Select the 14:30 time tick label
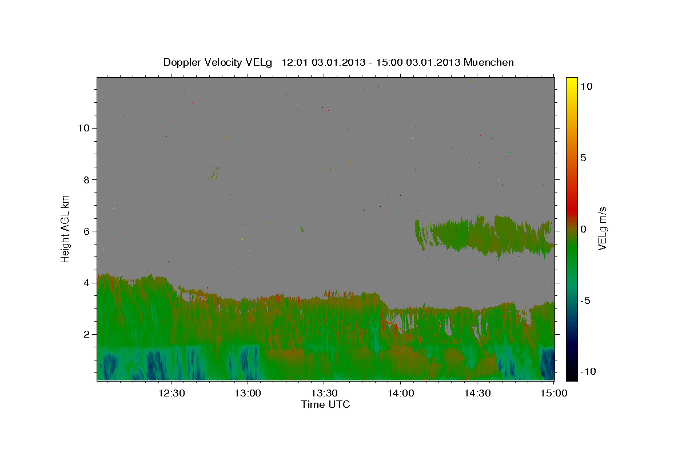The width and height of the screenshot is (686, 457). (x=477, y=393)
